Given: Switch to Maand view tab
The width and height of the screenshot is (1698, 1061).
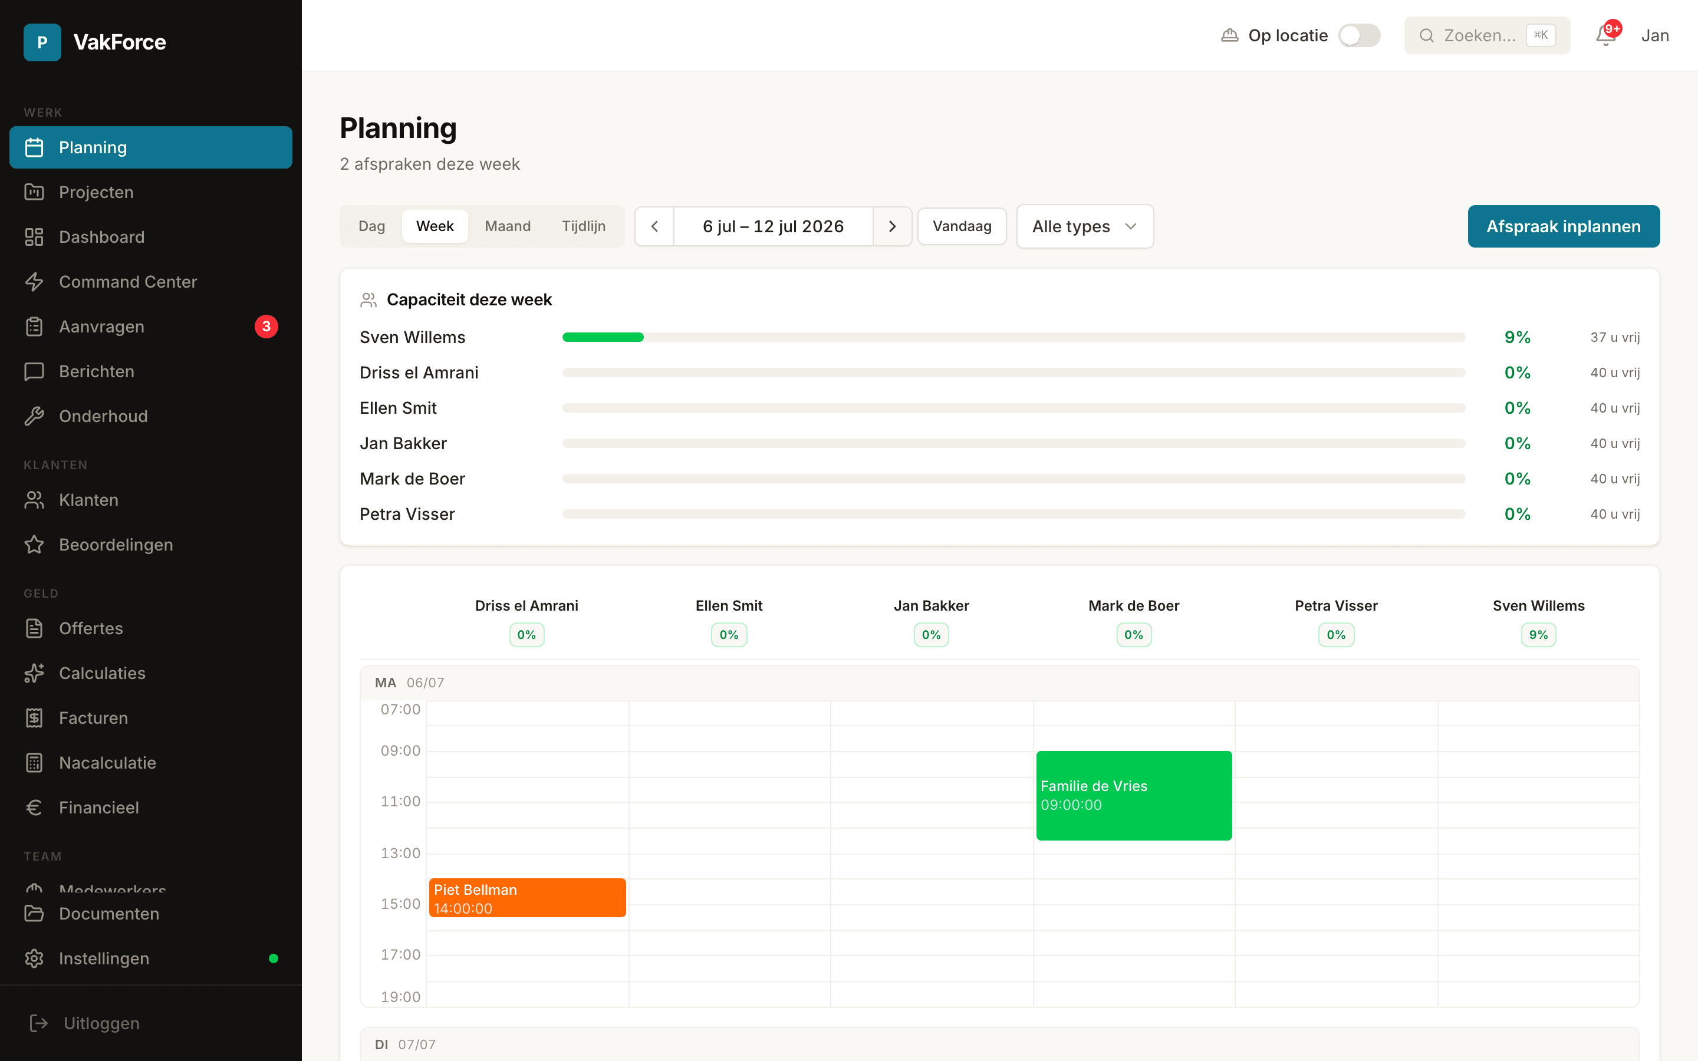Looking at the screenshot, I should coord(508,227).
